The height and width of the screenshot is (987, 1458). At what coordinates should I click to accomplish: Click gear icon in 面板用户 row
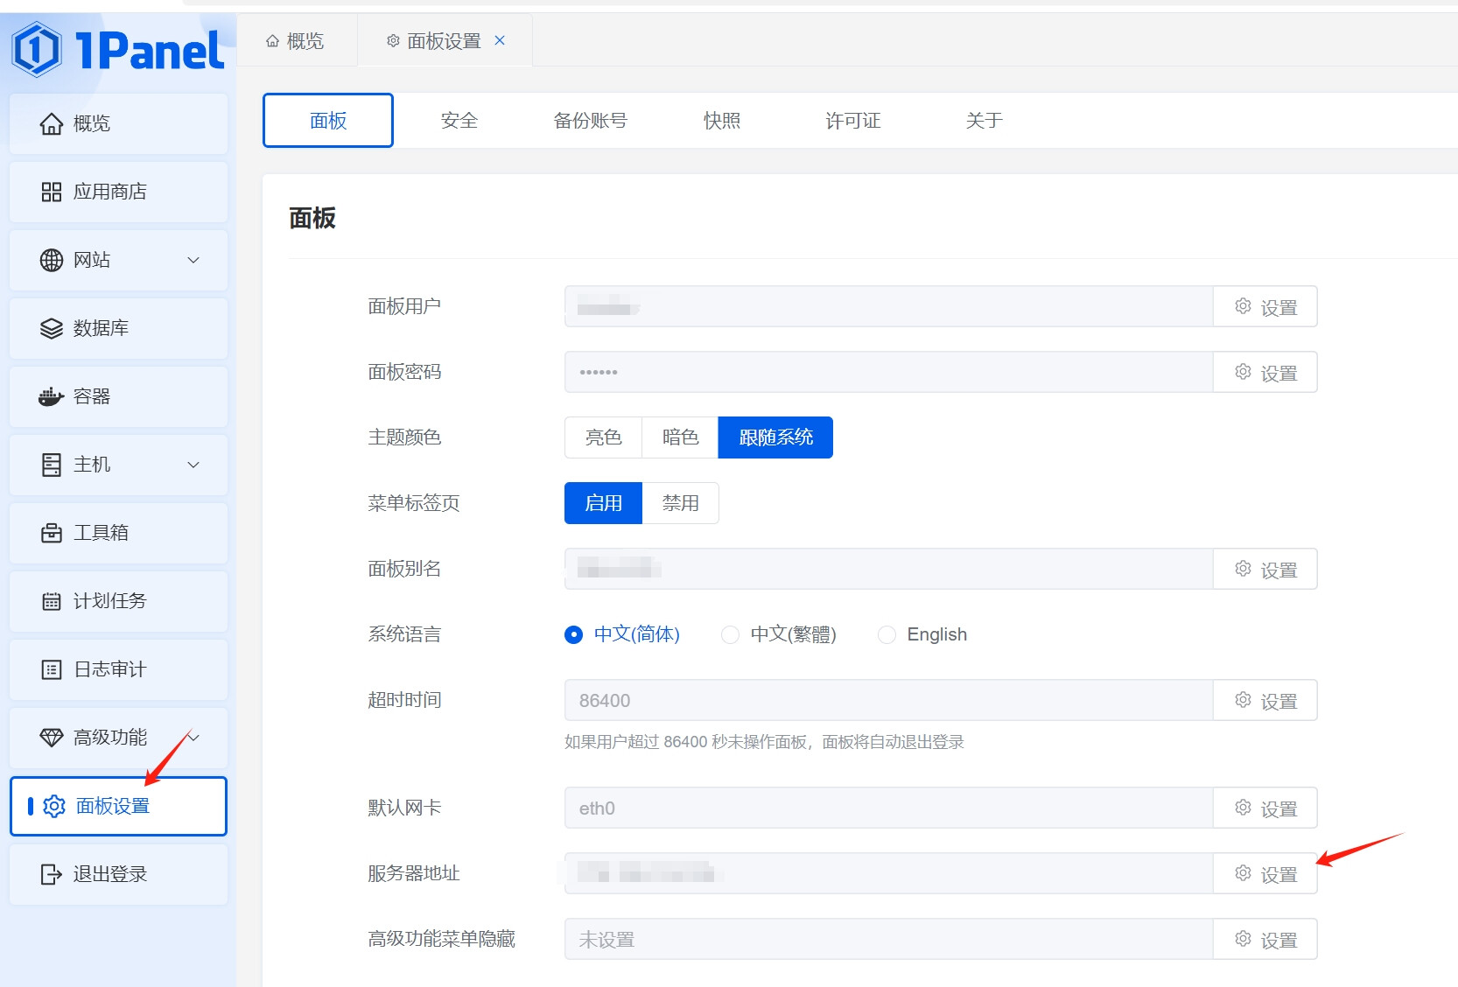coord(1243,306)
